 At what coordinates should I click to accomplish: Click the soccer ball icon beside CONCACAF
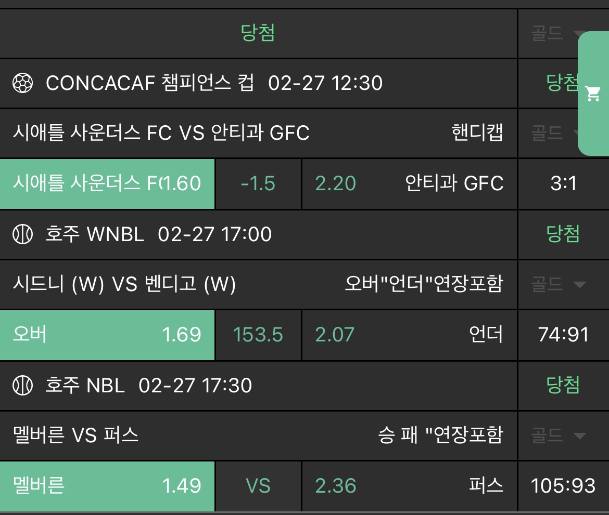[x=22, y=83]
